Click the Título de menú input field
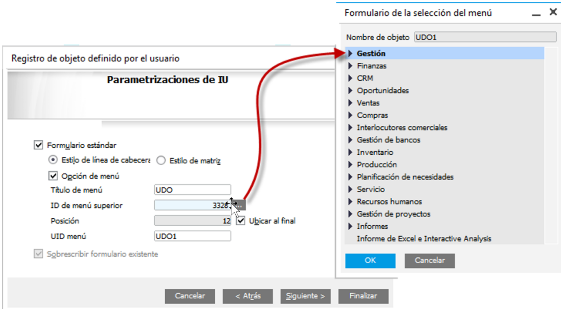The height and width of the screenshot is (309, 561). pyautogui.click(x=192, y=189)
